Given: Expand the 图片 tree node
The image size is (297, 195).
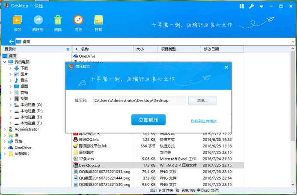Looking at the screenshot, I should [x=11, y=74].
